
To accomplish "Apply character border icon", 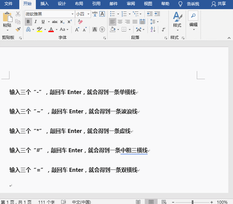I will (102, 14).
